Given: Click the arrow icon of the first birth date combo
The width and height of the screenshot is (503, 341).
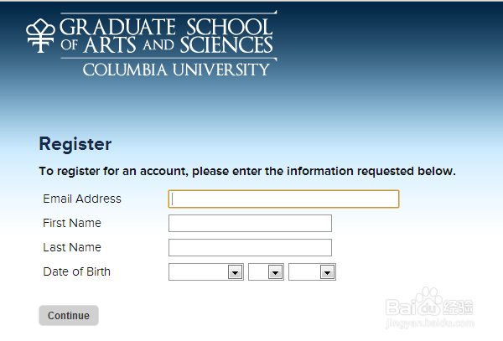Looking at the screenshot, I should coord(235,272).
